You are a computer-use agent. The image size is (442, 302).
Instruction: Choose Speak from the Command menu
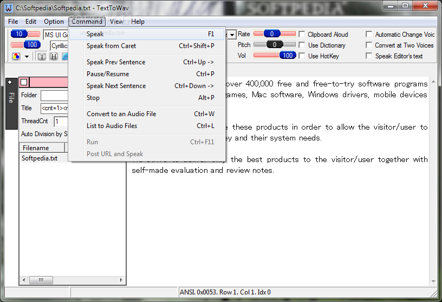pyautogui.click(x=147, y=34)
